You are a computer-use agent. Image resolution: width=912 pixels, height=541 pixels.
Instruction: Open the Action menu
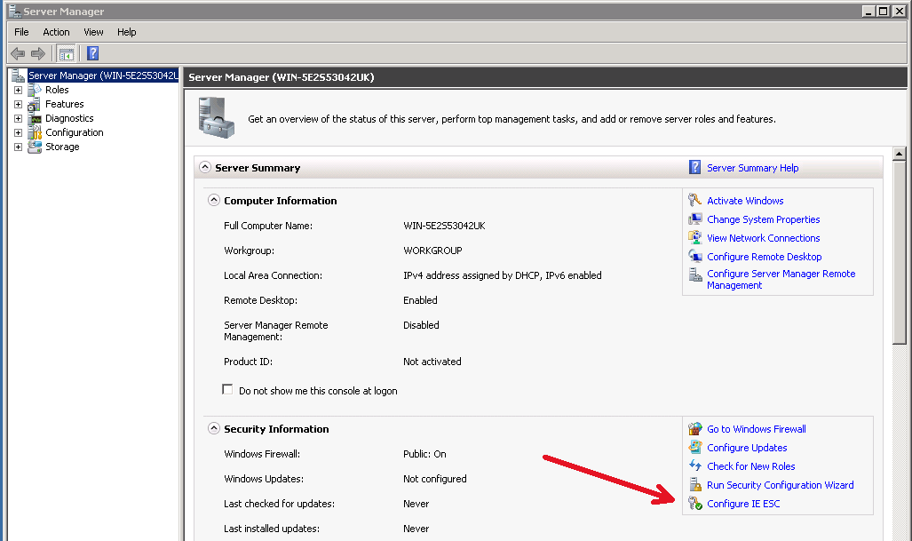point(56,32)
